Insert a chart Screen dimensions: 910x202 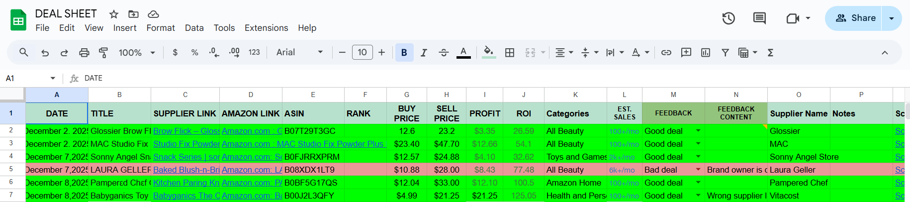pos(706,52)
